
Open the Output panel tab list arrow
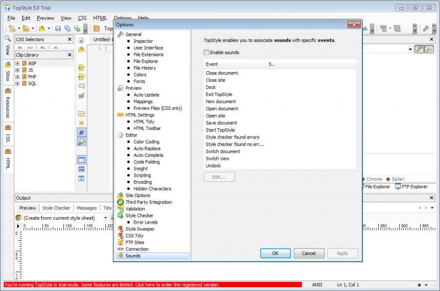pyautogui.click(x=432, y=208)
